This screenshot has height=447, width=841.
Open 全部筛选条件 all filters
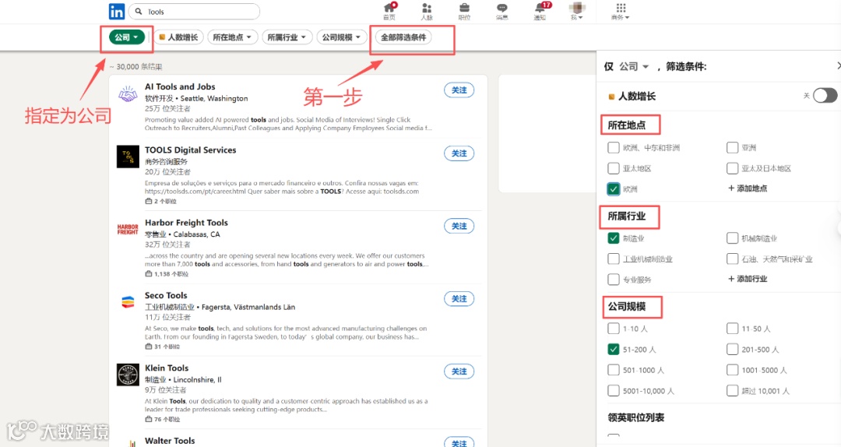click(403, 37)
